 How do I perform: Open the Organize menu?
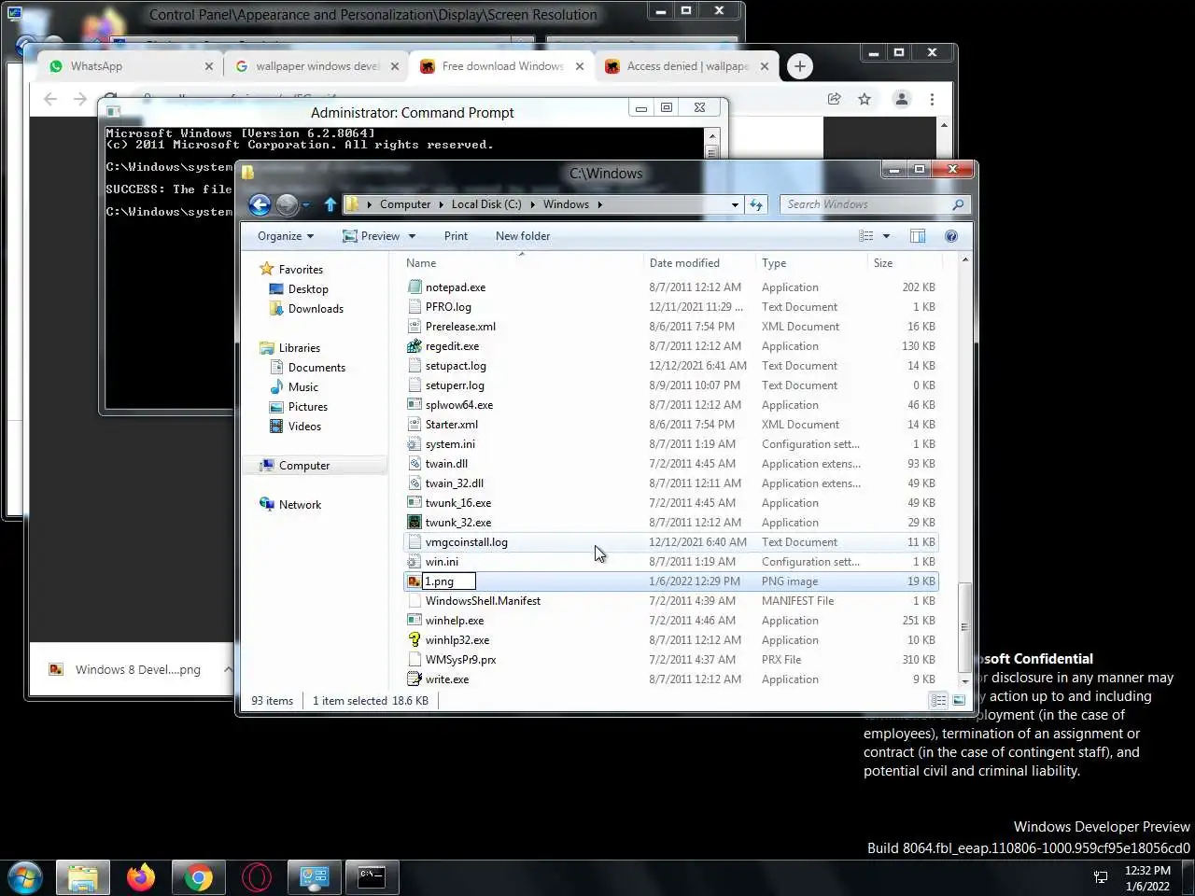click(x=286, y=236)
